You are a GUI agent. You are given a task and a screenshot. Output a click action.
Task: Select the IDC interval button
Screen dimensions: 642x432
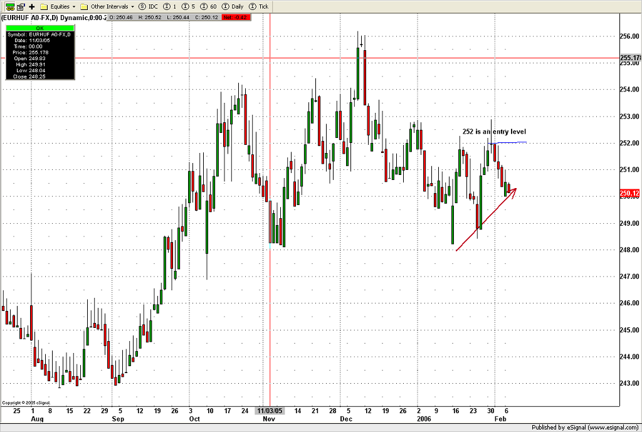click(x=148, y=6)
